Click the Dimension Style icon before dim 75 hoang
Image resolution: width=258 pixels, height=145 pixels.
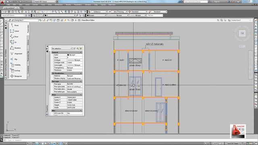point(110,12)
